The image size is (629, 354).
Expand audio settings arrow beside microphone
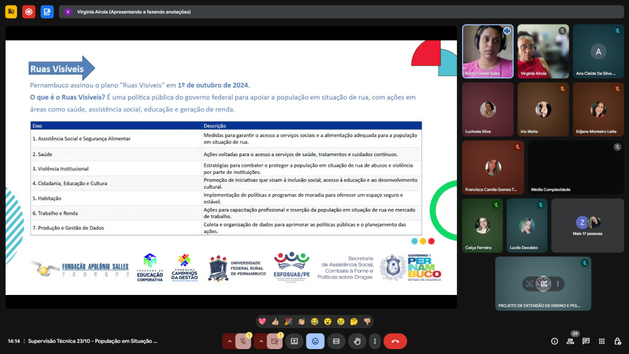[x=230, y=341]
